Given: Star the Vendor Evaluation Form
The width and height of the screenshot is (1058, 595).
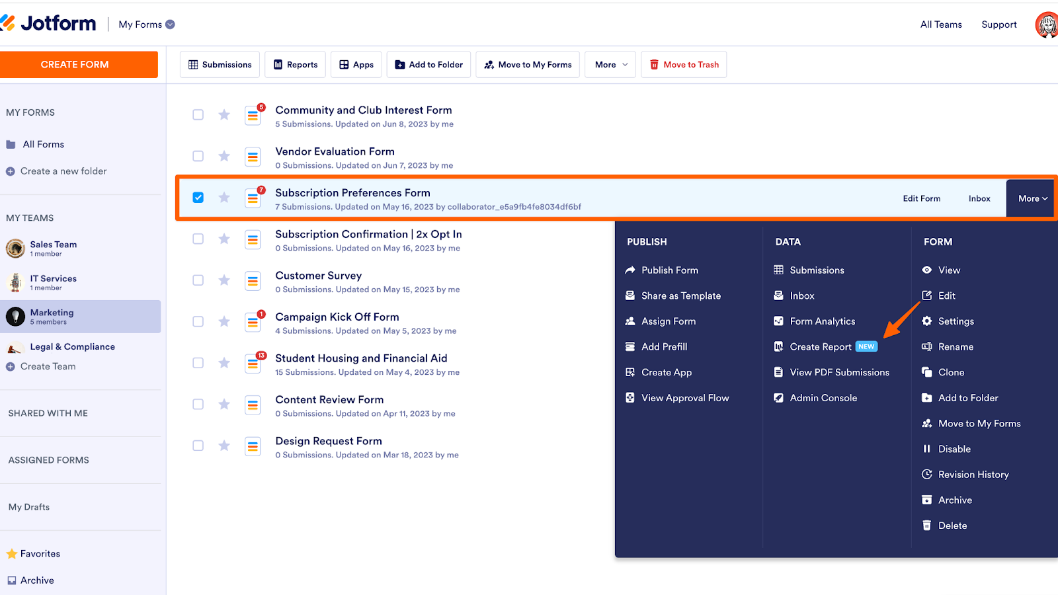Looking at the screenshot, I should tap(224, 156).
